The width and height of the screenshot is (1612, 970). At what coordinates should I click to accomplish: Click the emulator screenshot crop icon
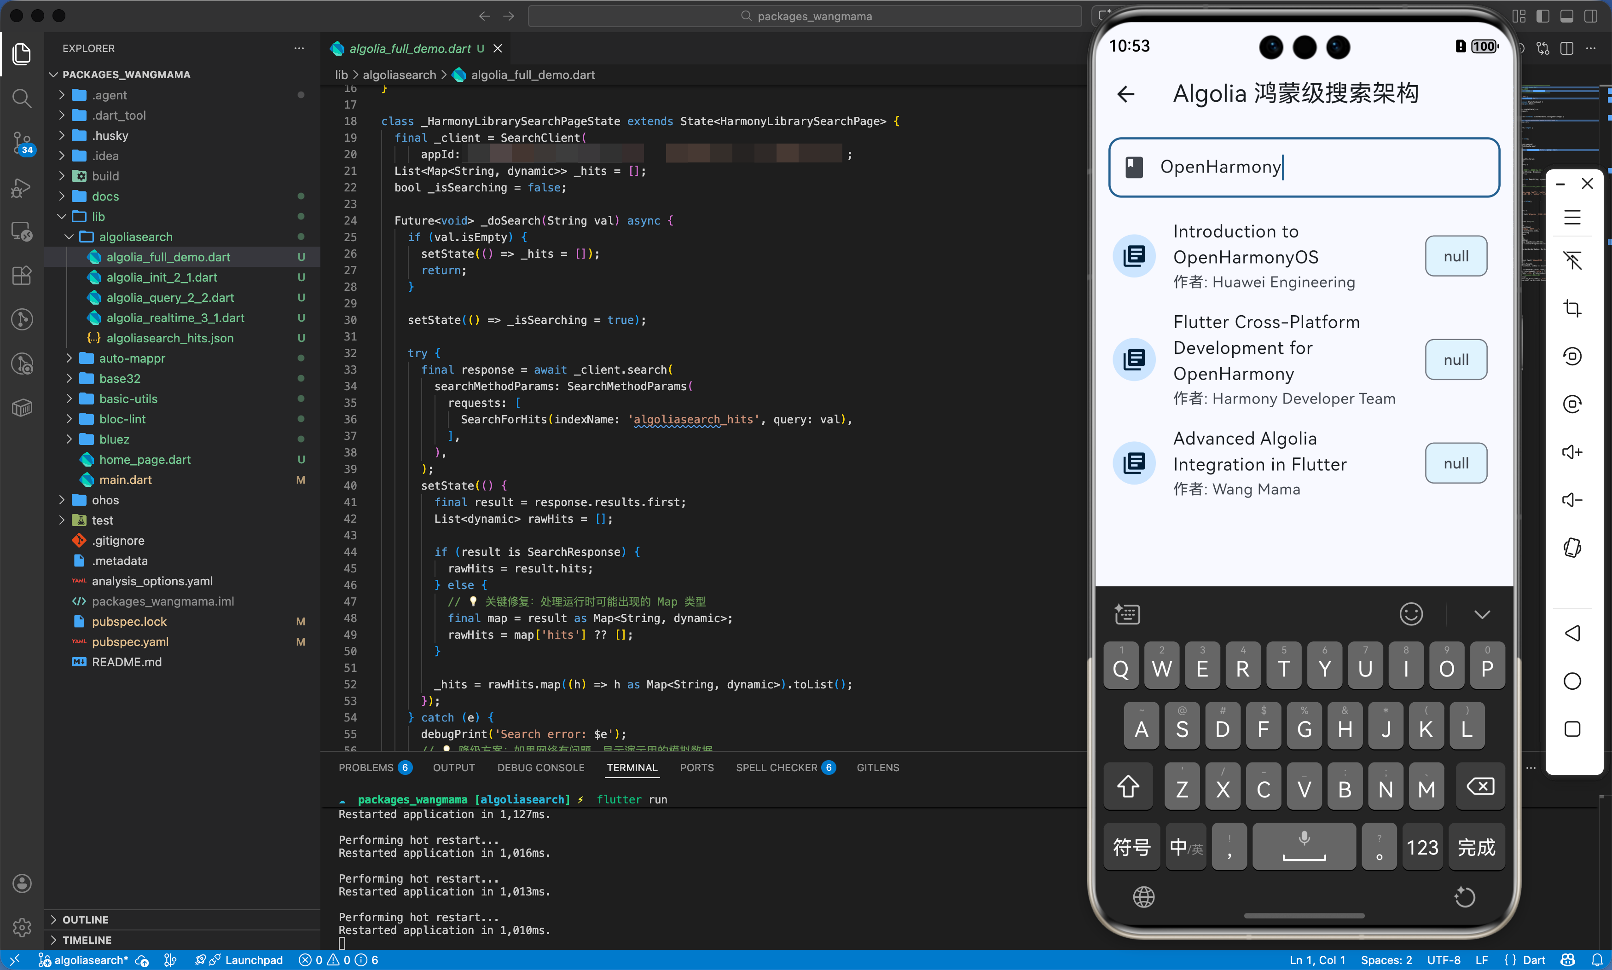(1572, 308)
